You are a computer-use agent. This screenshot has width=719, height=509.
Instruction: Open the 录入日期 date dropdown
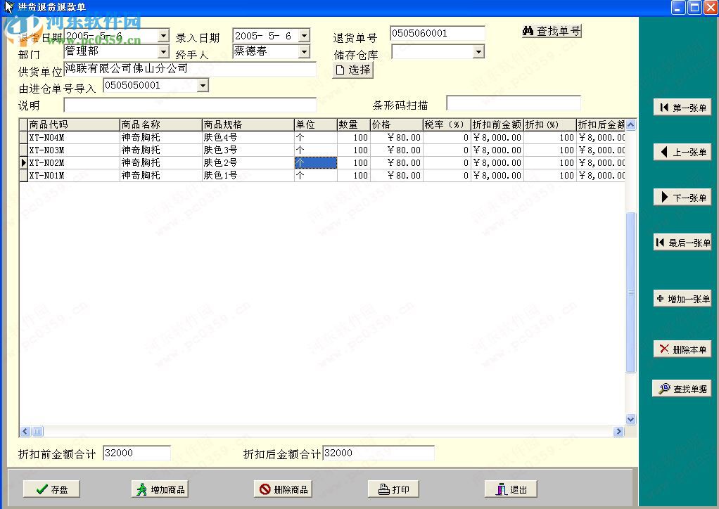pyautogui.click(x=304, y=35)
